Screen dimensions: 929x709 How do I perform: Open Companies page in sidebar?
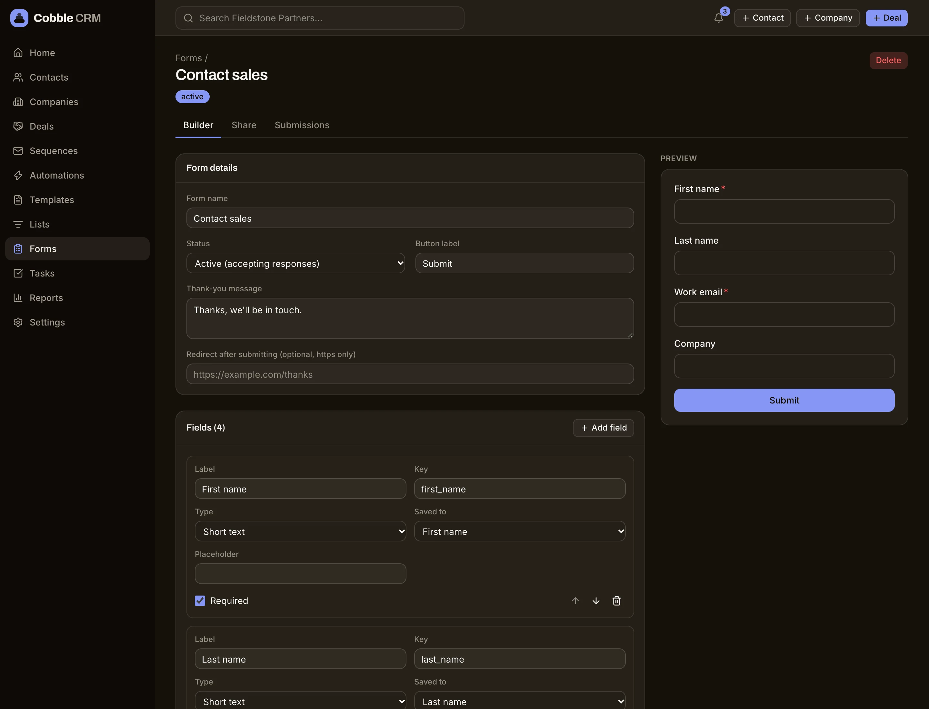click(x=77, y=102)
